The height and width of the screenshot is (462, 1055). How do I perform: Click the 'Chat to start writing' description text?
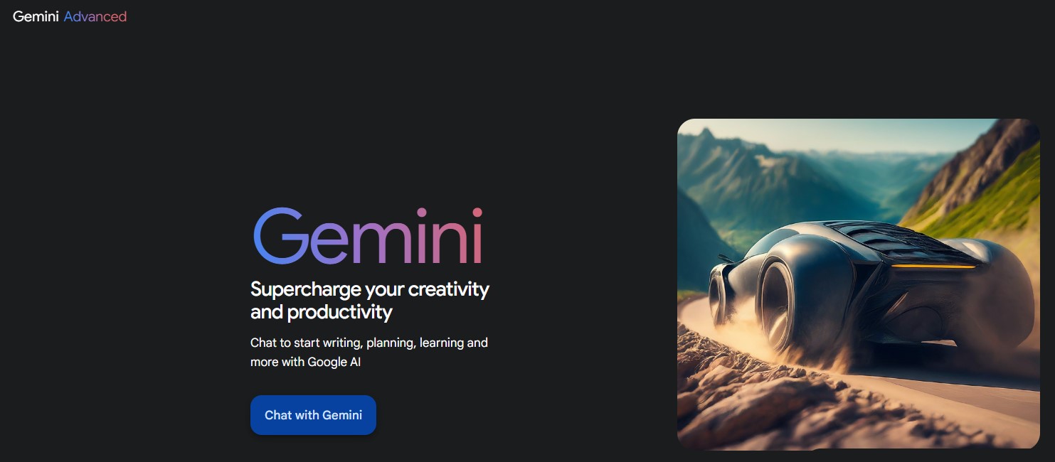coord(369,352)
